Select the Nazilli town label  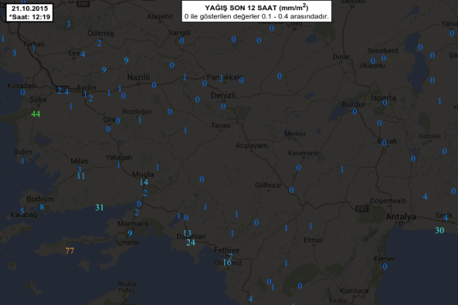[x=138, y=77]
